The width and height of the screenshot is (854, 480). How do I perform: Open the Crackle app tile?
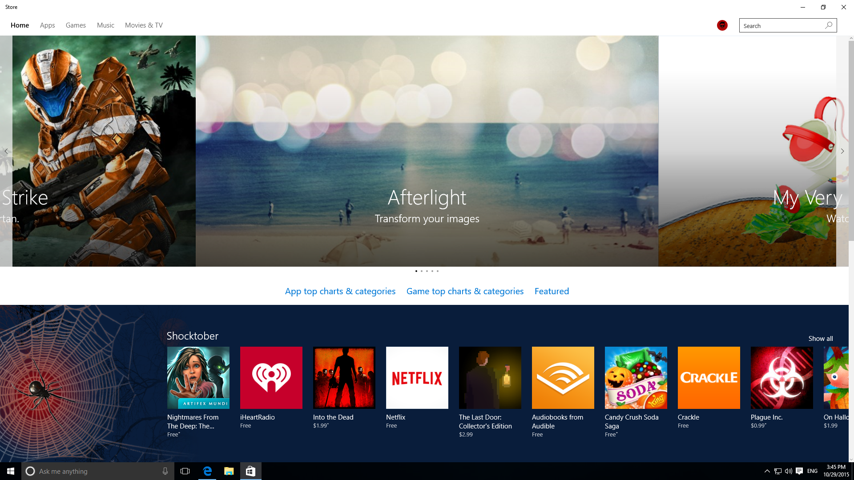709,378
